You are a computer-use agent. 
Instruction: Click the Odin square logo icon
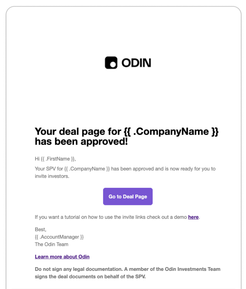pyautogui.click(x=111, y=63)
